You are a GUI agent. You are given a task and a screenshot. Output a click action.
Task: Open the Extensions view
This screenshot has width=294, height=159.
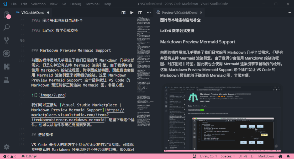click(x=7, y=66)
